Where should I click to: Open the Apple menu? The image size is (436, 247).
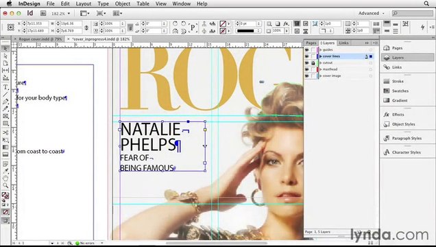tap(9, 3)
